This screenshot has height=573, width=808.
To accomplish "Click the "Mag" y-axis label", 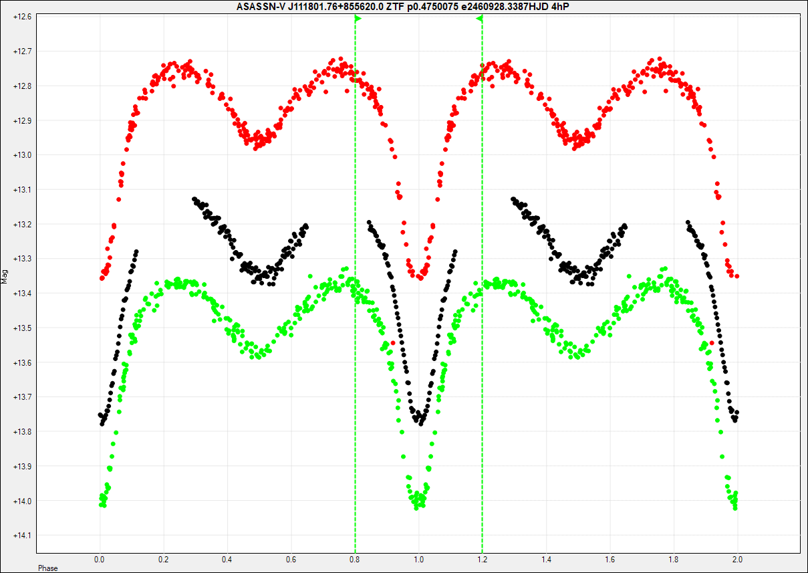I will click(5, 274).
